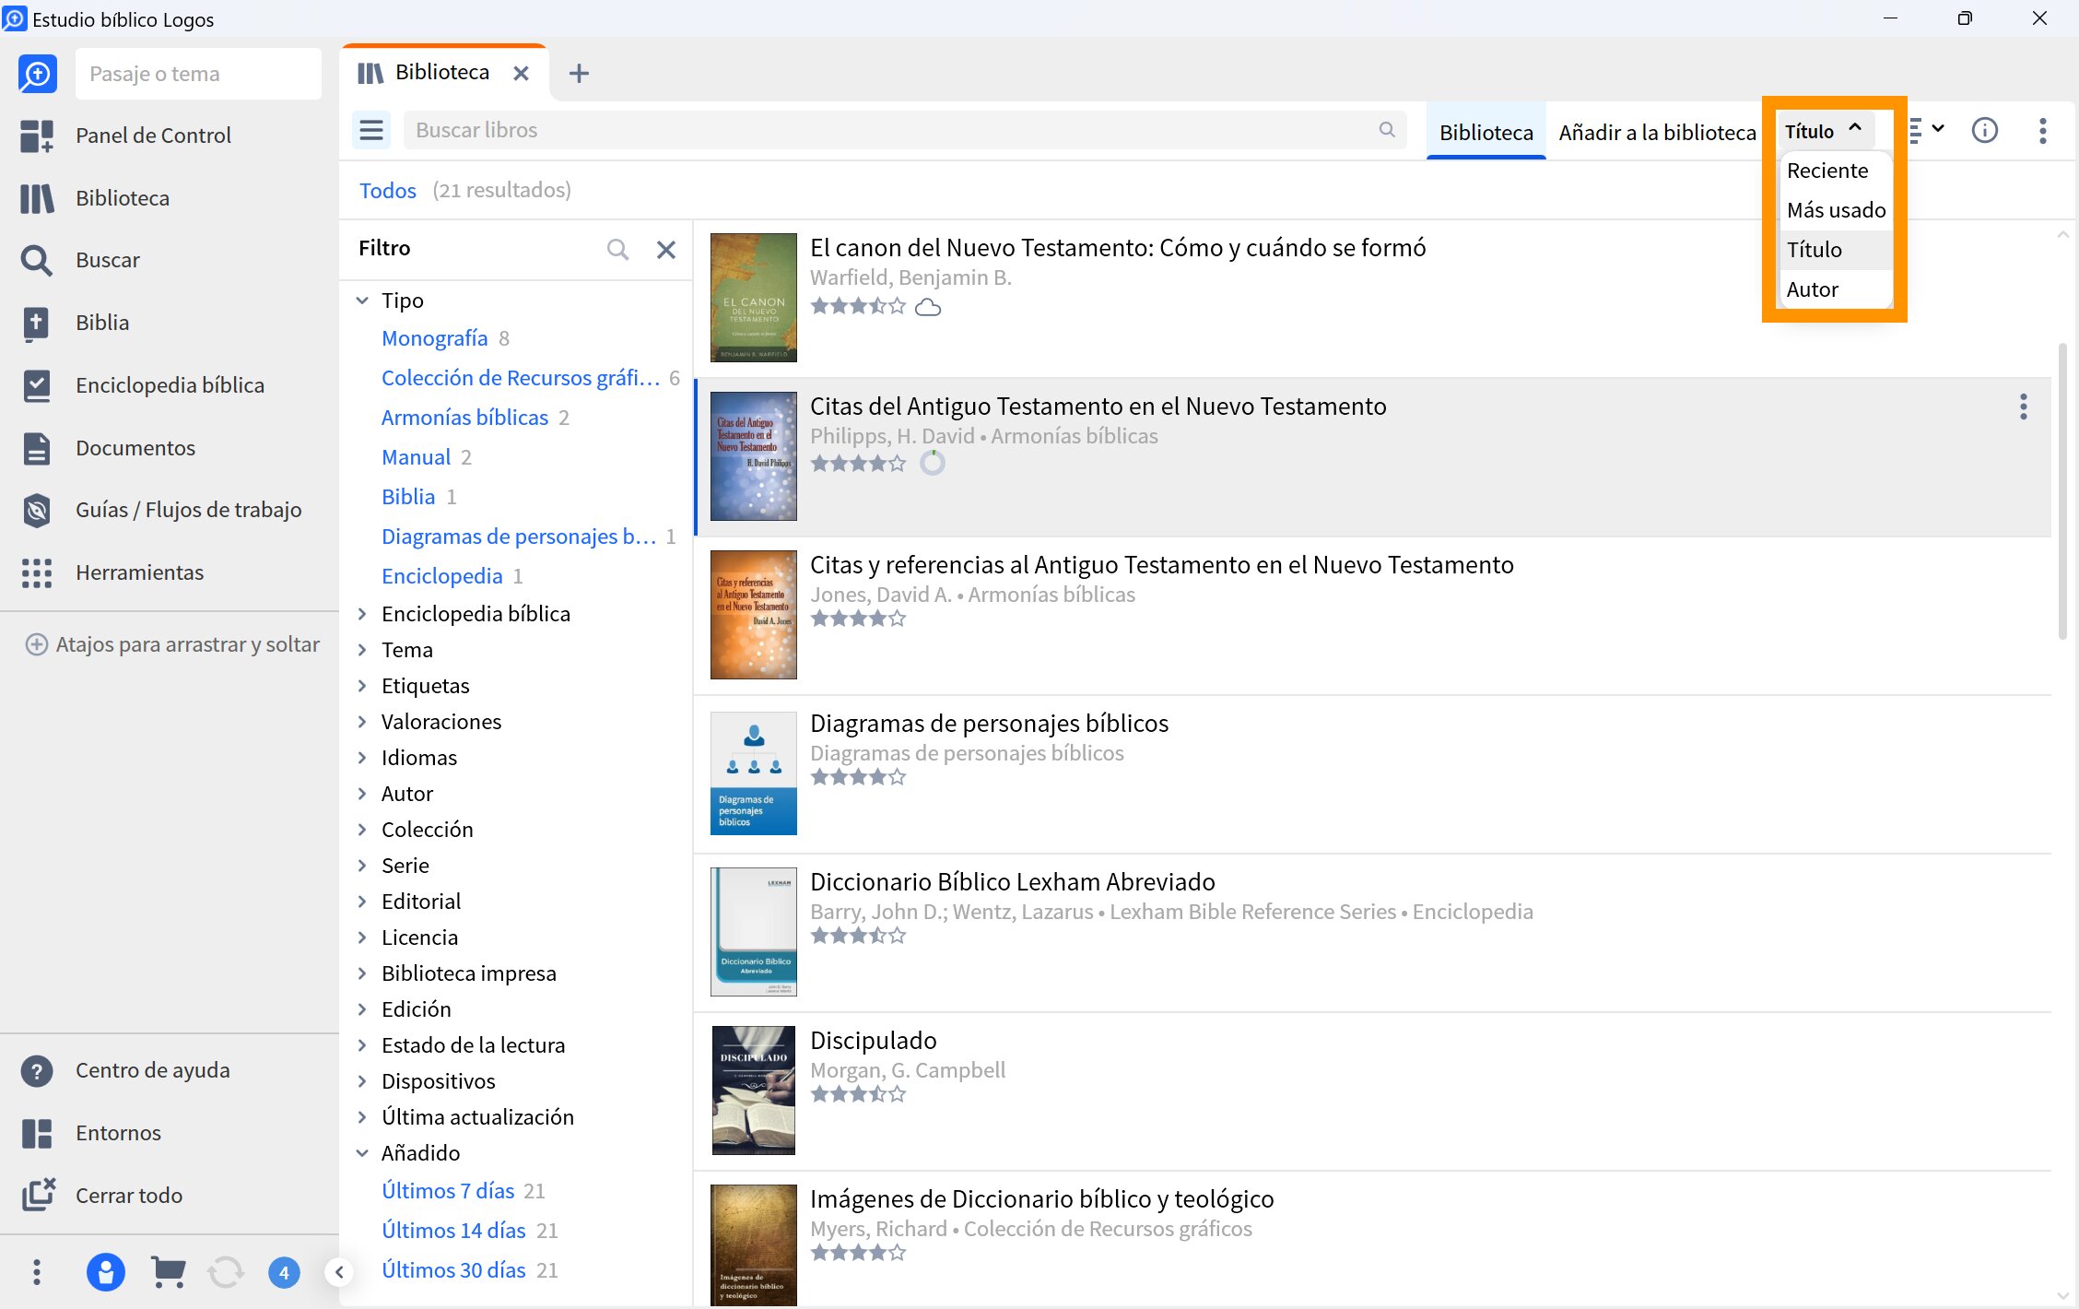The width and height of the screenshot is (2079, 1309).
Task: Expand the Estado de la lectura filter
Action: coord(362,1045)
